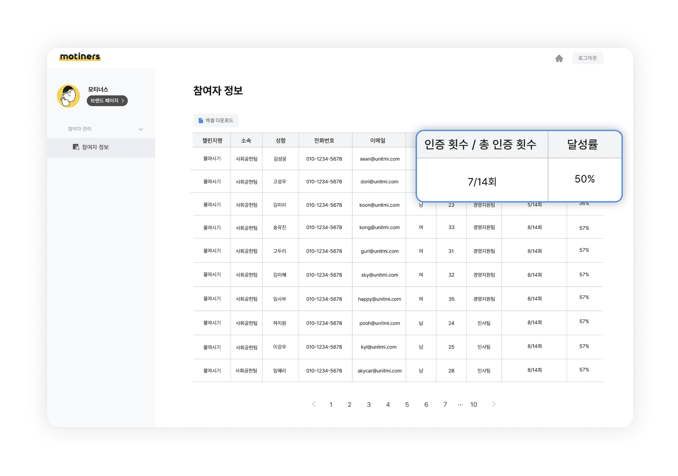Click the age 33 in 송유진's row
Viewport: 678px width, 476px height.
[x=451, y=227]
